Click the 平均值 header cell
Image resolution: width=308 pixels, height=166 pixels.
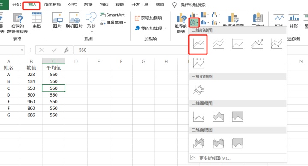[x=53, y=68]
